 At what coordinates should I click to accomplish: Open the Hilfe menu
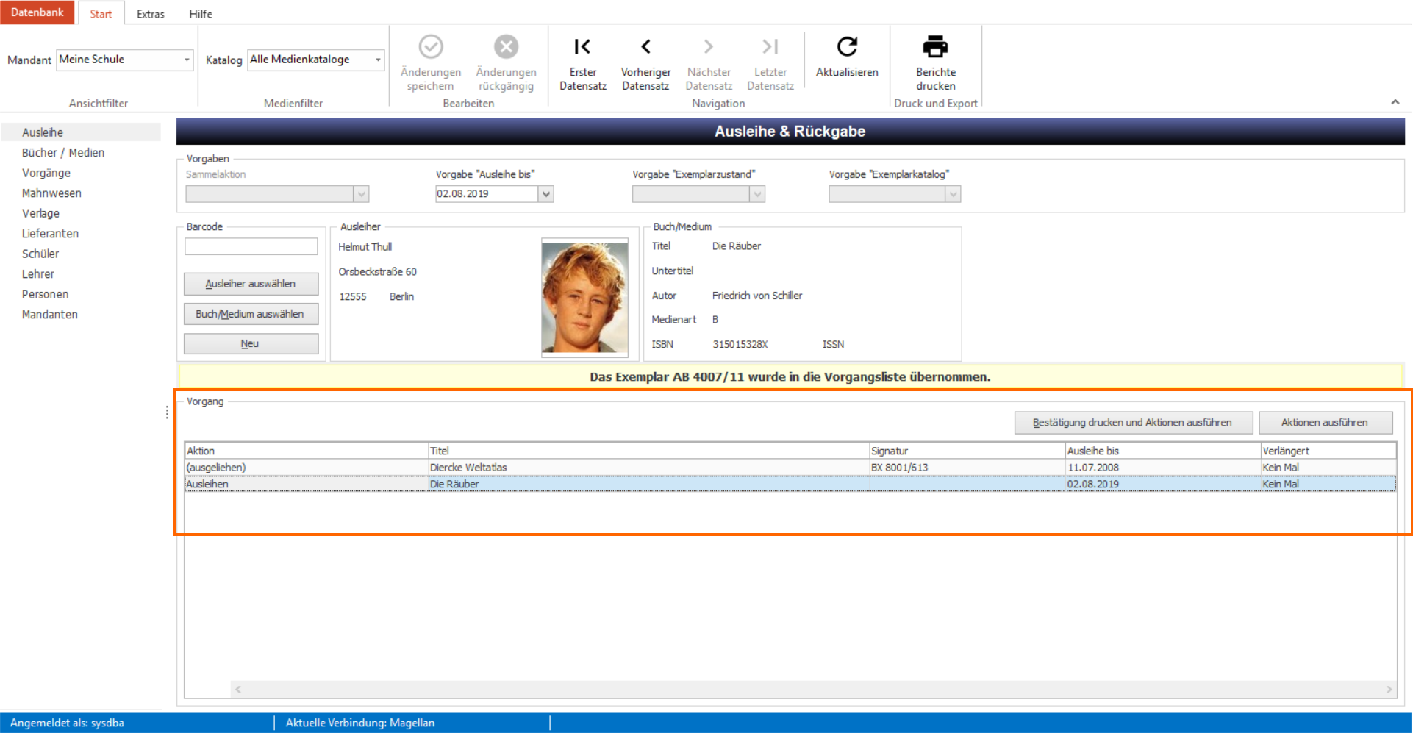(201, 14)
